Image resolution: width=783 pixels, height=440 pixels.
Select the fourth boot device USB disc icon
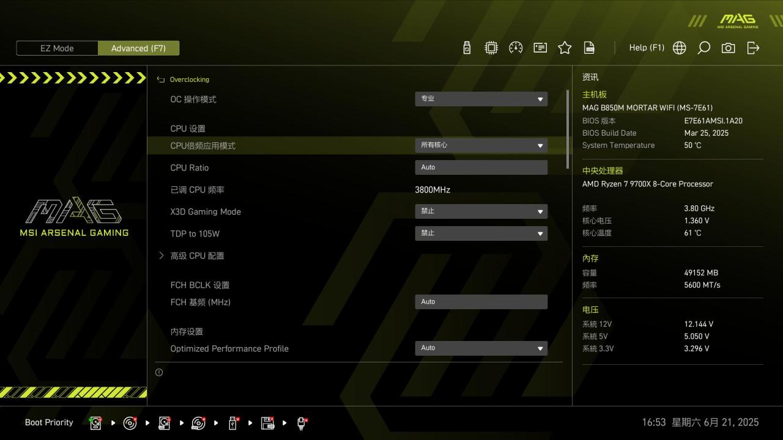[198, 423]
